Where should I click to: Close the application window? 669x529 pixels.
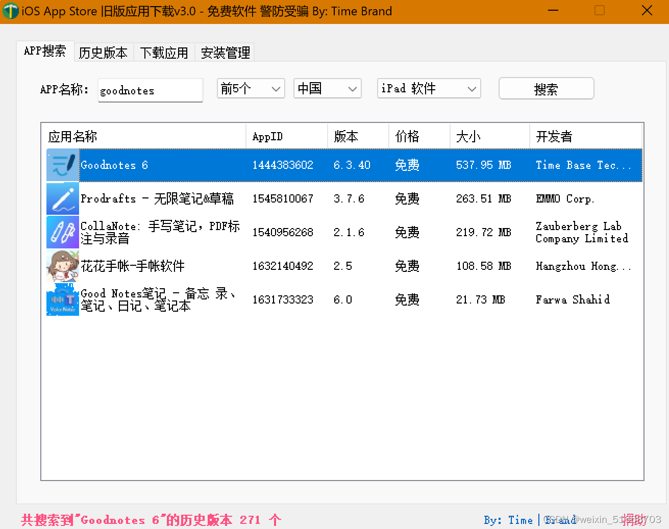point(647,11)
